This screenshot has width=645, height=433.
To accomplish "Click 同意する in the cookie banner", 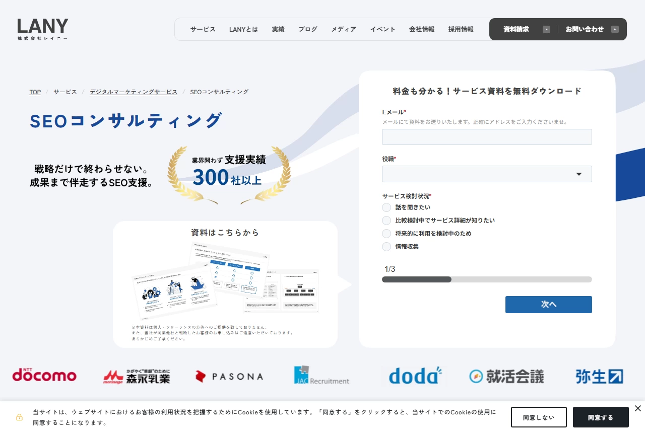I will (x=601, y=417).
